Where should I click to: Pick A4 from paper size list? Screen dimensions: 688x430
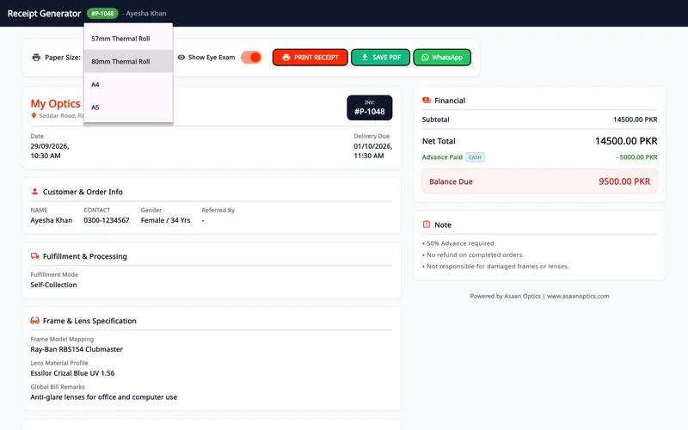[128, 84]
